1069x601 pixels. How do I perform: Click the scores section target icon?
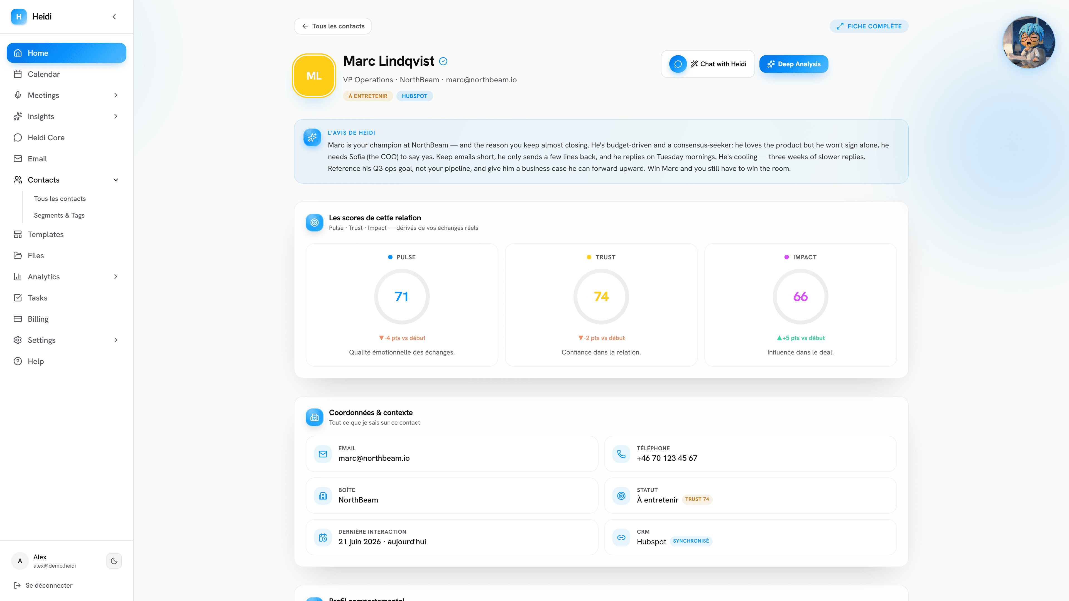(315, 223)
